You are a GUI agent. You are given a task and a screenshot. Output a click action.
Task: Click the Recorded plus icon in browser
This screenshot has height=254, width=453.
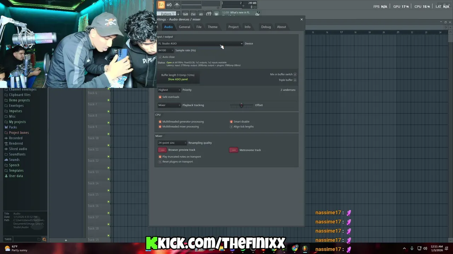[x=6, y=138]
